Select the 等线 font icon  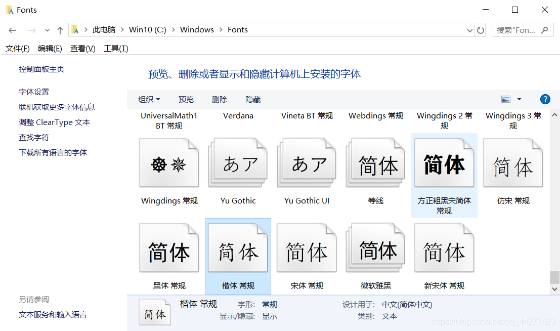[x=376, y=162]
